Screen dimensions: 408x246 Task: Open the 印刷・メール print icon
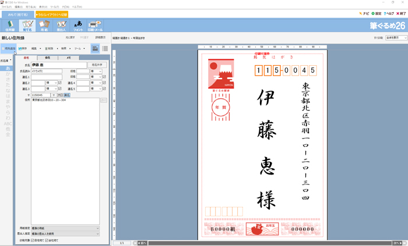95,25
